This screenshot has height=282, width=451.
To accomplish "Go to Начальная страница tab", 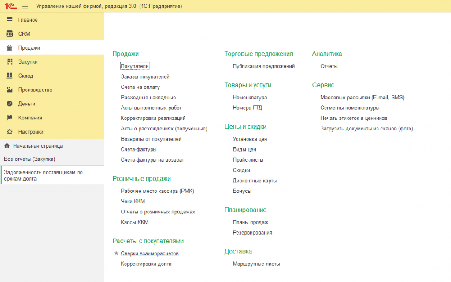I will click(52, 146).
